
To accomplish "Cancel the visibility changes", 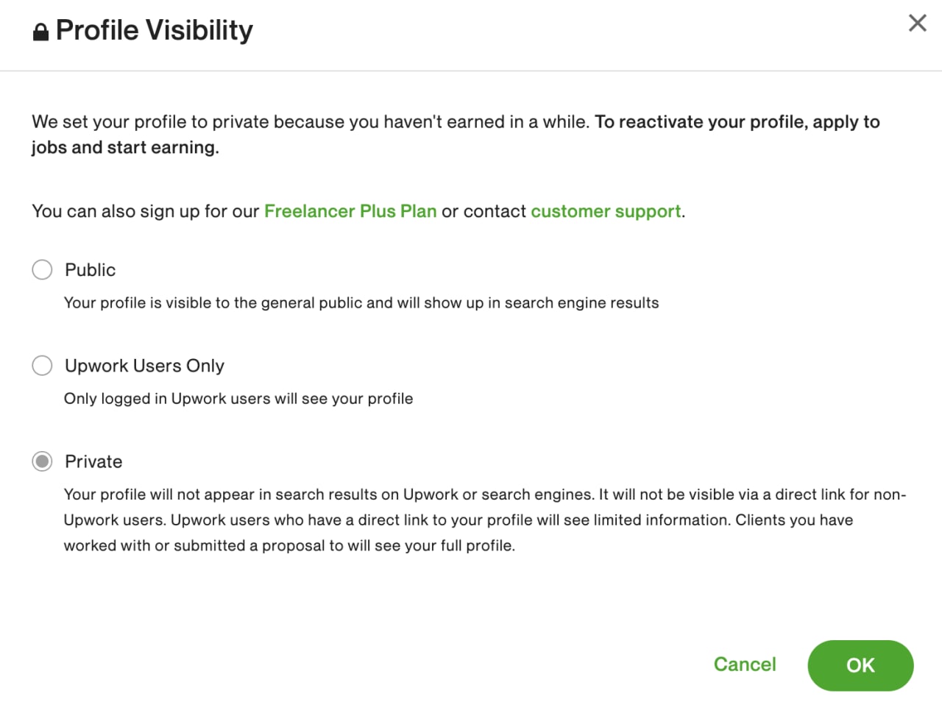I will [x=745, y=664].
